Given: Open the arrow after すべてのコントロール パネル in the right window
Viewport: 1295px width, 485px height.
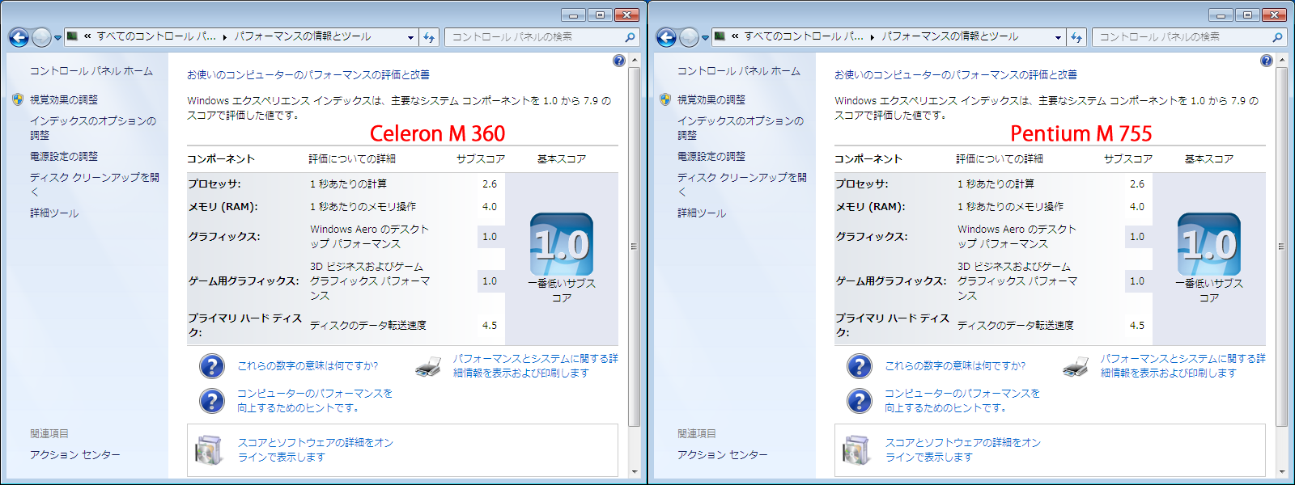Looking at the screenshot, I should point(873,37).
